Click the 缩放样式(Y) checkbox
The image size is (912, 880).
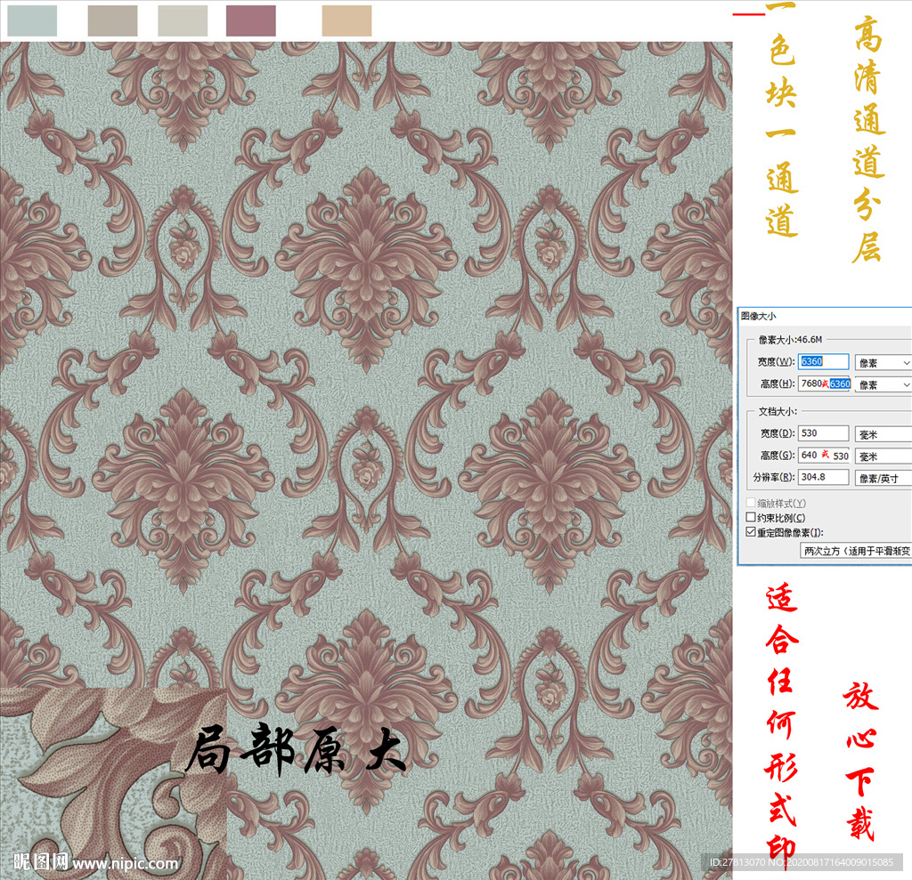[751, 503]
